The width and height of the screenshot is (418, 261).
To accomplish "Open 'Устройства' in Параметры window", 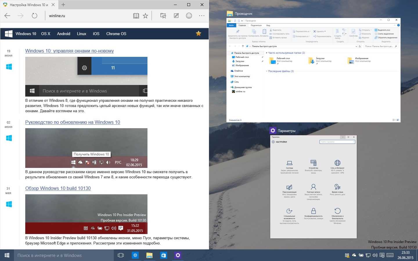I will 313,167.
